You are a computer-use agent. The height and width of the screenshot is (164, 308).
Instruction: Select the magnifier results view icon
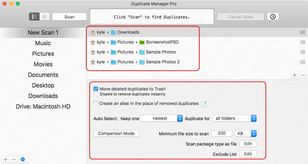point(44,17)
